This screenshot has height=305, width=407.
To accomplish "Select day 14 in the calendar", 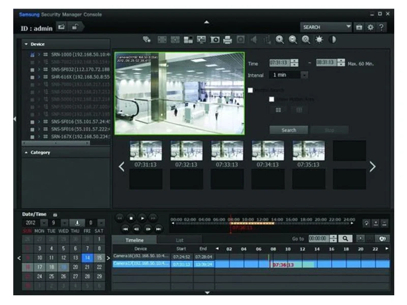I will tap(88, 258).
